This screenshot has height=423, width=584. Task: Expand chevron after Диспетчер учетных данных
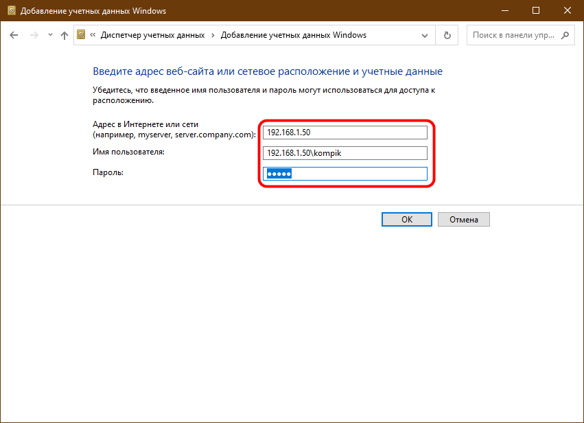[x=213, y=35]
